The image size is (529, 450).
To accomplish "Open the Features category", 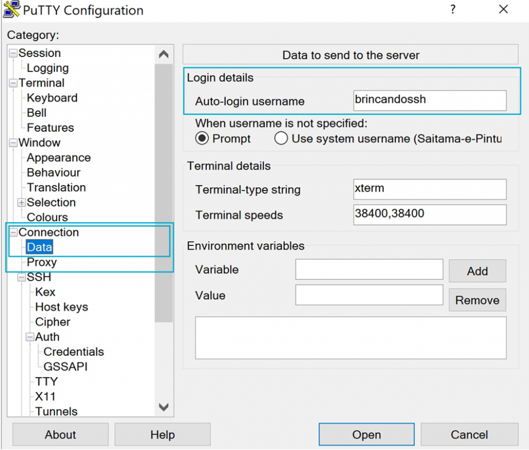I will pos(50,128).
